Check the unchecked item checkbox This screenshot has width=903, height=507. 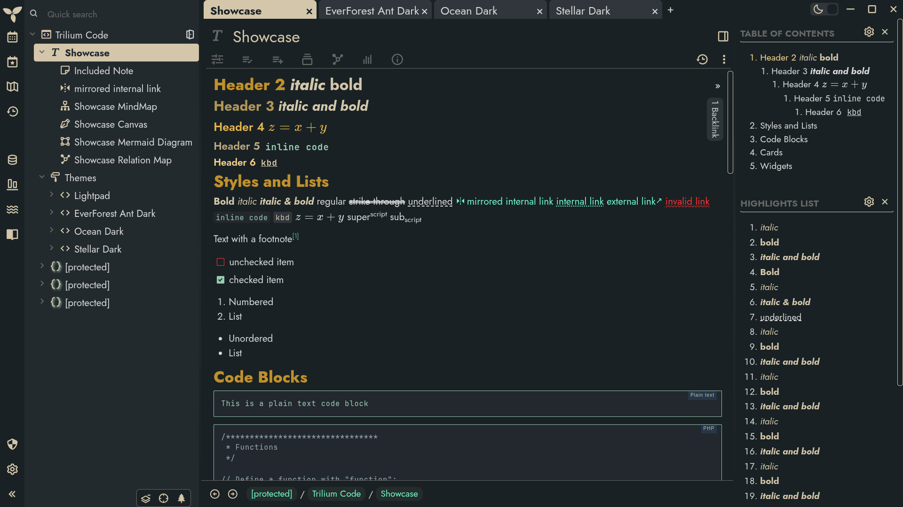coord(221,262)
